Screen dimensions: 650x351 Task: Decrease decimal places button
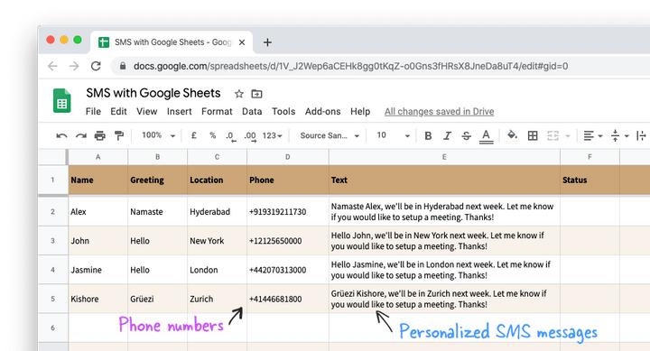pos(231,136)
